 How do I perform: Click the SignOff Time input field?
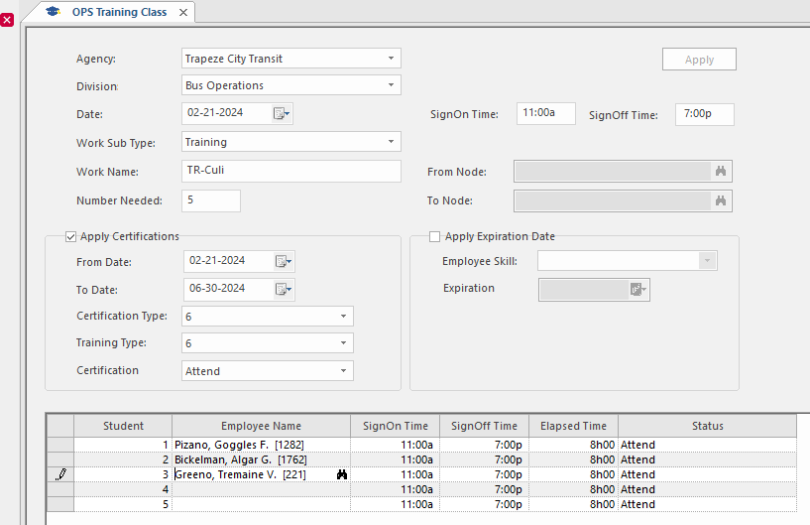pyautogui.click(x=705, y=114)
